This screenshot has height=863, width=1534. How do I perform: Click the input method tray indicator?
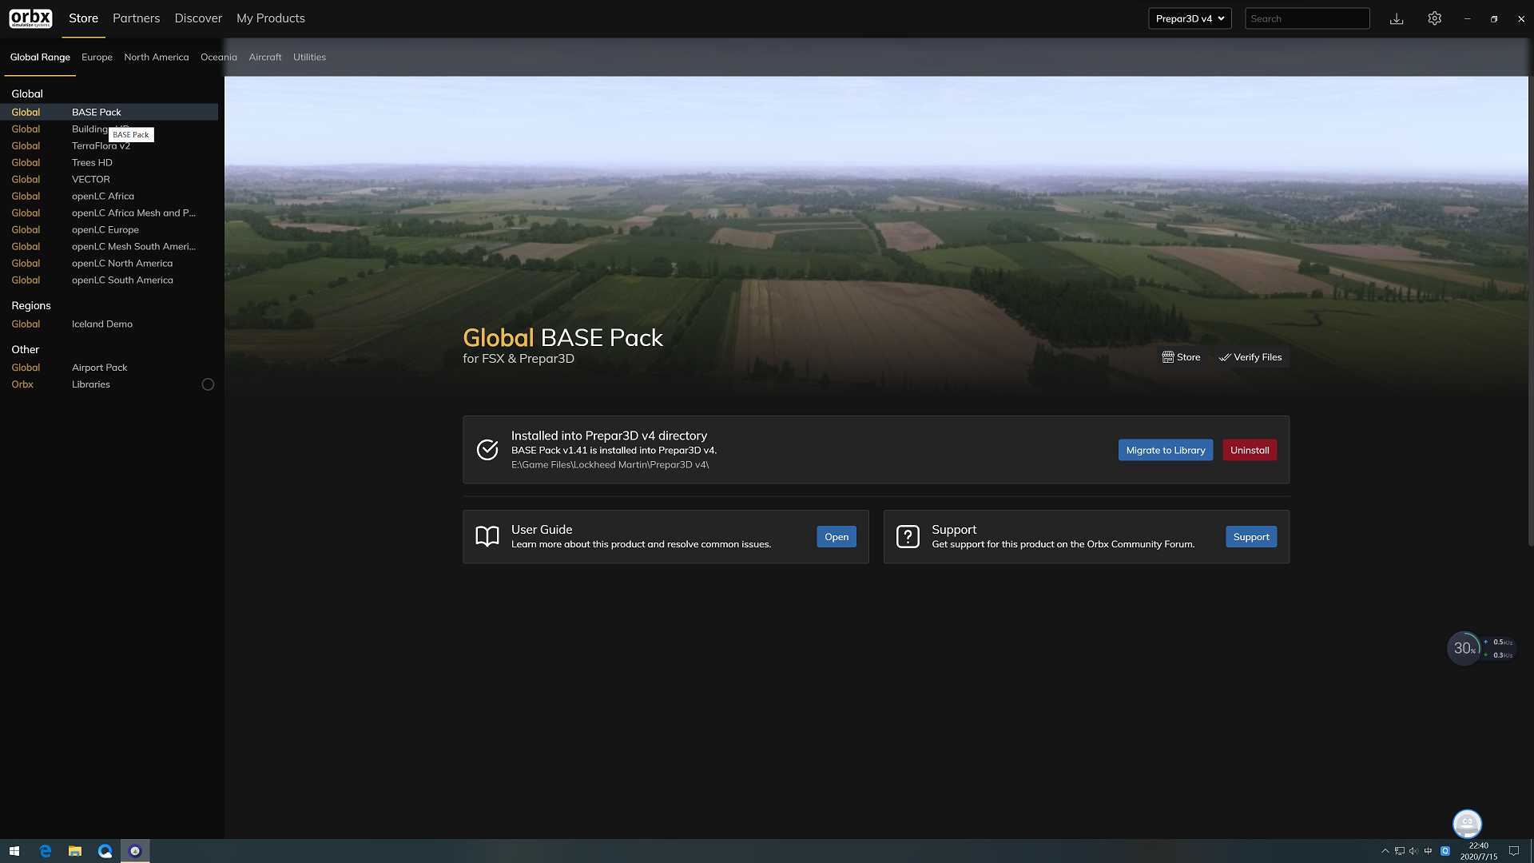coord(1428,851)
